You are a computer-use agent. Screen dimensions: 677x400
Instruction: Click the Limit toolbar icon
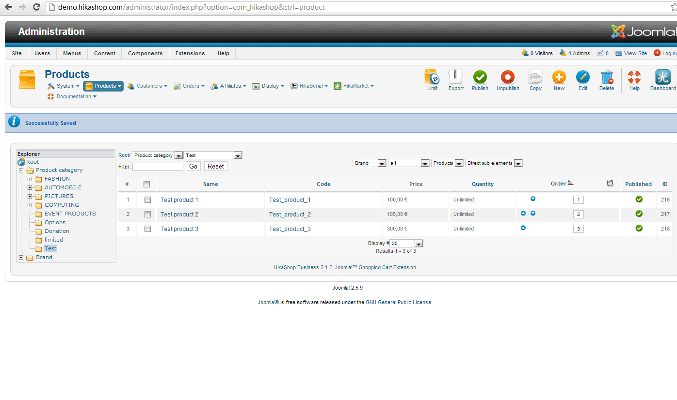[432, 77]
